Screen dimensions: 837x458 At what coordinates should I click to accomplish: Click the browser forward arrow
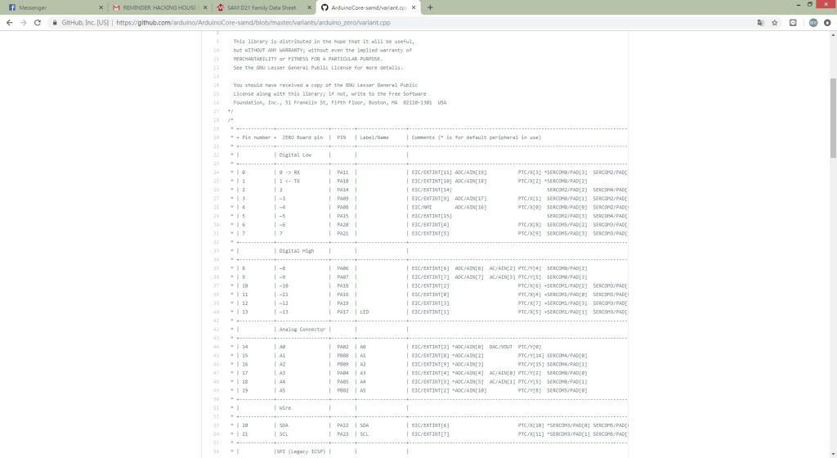click(x=23, y=22)
